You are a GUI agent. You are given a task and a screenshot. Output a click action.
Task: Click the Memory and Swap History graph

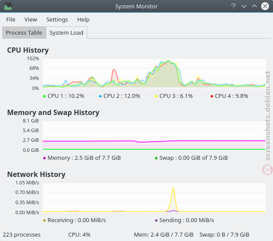pos(154,136)
